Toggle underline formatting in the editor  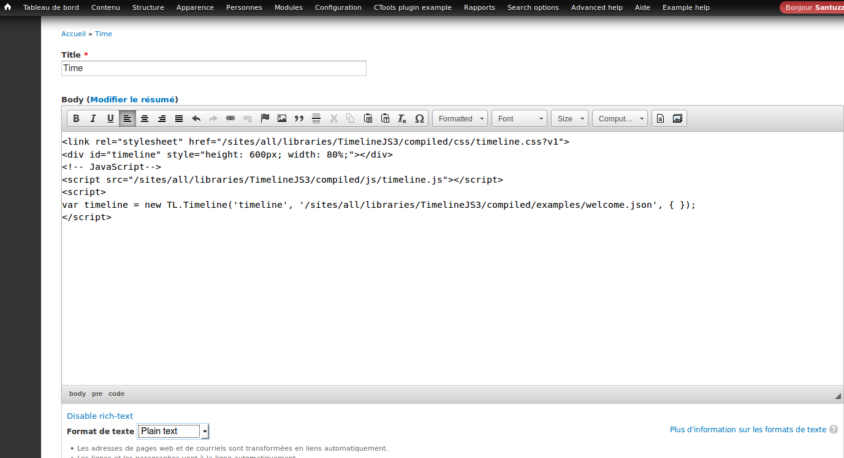[110, 118]
